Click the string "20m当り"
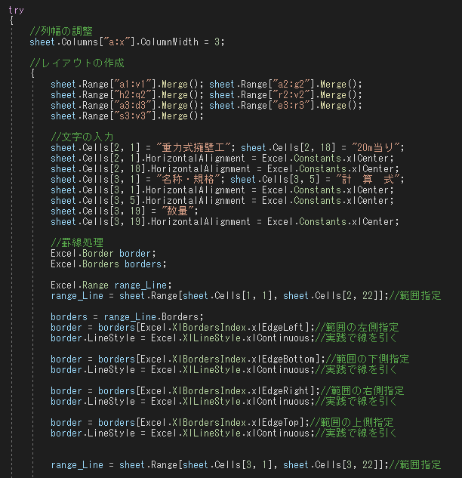The image size is (462, 478). 375,147
